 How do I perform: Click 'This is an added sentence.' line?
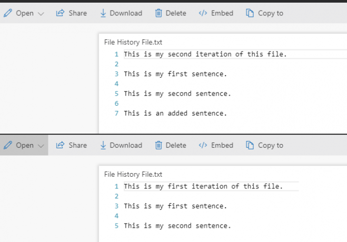175,114
